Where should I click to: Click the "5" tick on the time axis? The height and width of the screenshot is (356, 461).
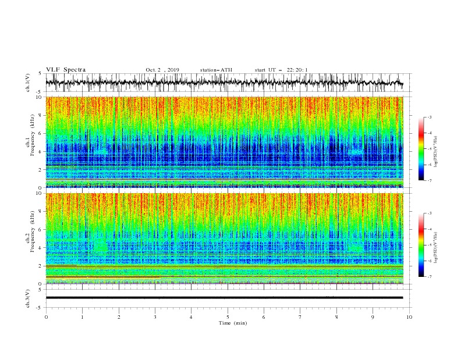[x=228, y=317]
